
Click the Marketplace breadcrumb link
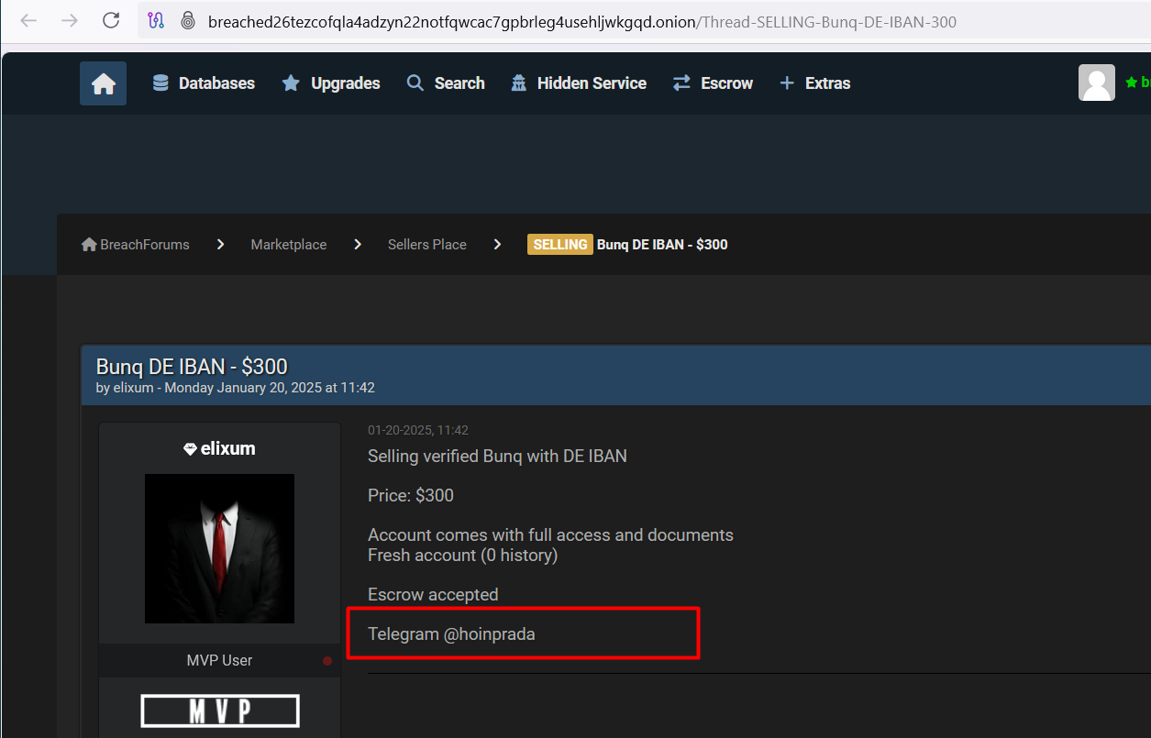tap(289, 245)
